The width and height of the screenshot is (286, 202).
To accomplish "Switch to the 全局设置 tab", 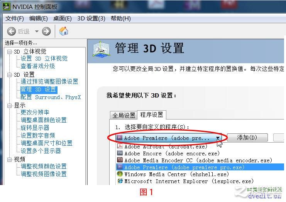I will click(124, 115).
